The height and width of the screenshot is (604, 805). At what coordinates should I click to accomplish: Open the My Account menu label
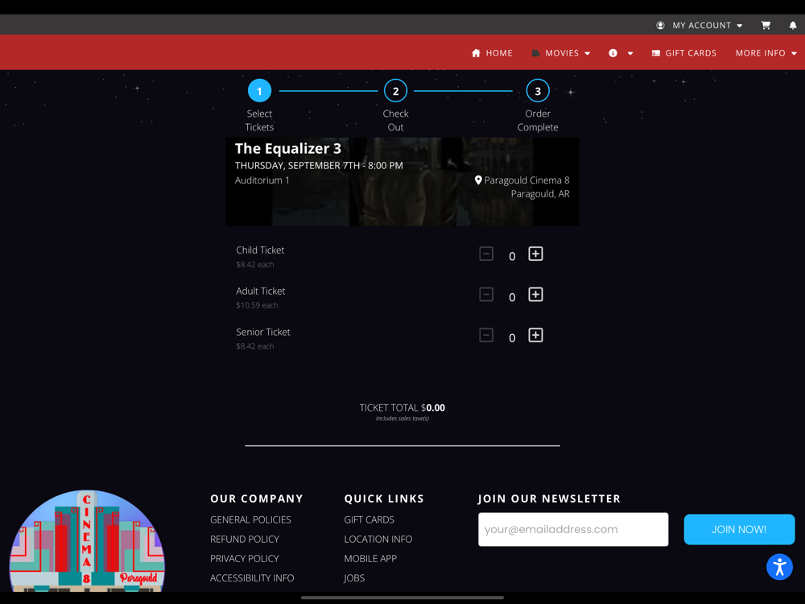(701, 25)
